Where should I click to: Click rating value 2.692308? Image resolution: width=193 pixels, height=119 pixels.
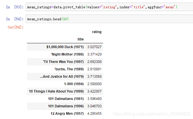(x=94, y=62)
